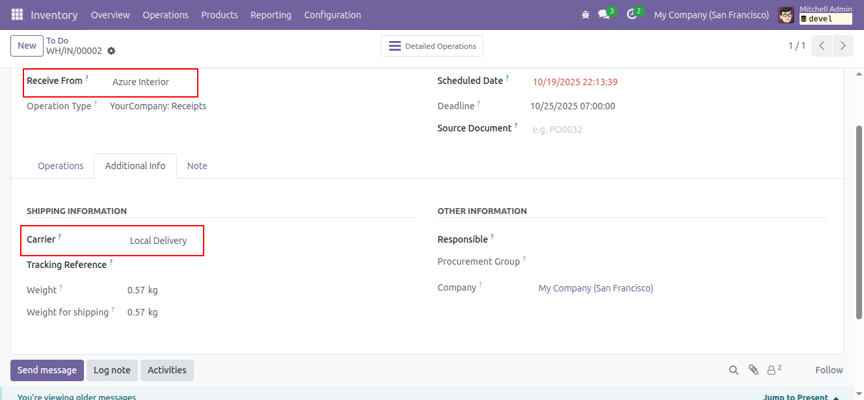The height and width of the screenshot is (400, 864).
Task: Open the gear actions menu beside WH/IN/00002
Action: click(x=111, y=51)
